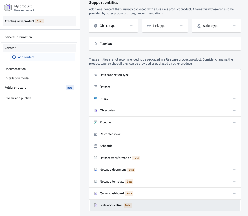Click the "Support entities" heading

click(104, 3)
